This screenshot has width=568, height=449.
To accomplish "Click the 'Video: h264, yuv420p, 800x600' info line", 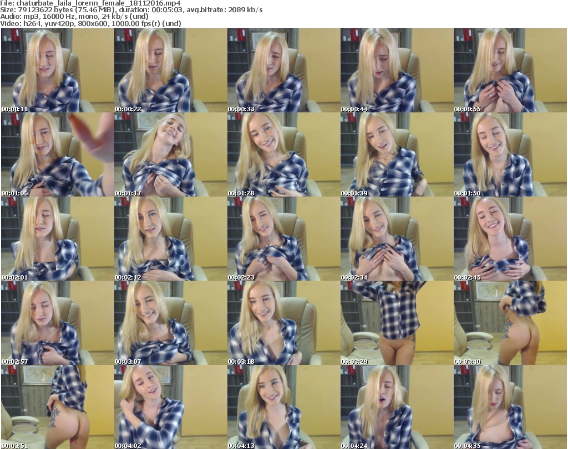I will [x=90, y=23].
